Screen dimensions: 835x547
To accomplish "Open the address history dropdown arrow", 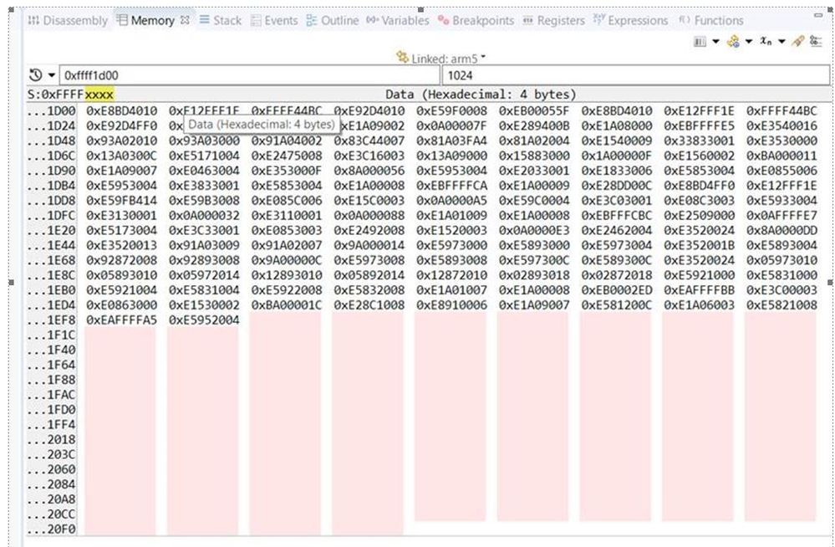I will pyautogui.click(x=52, y=75).
